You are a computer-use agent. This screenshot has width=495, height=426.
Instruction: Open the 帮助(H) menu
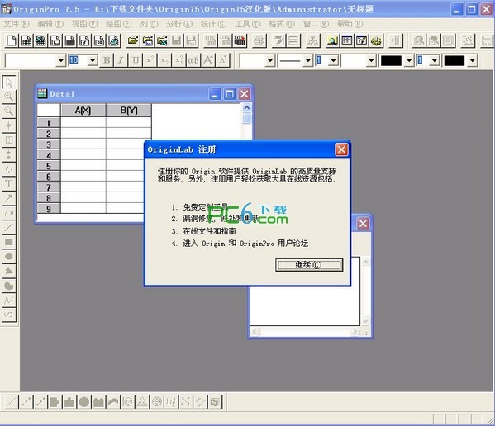[x=350, y=24]
